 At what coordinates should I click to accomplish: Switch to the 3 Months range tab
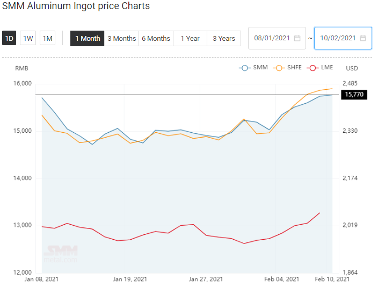[x=121, y=38]
